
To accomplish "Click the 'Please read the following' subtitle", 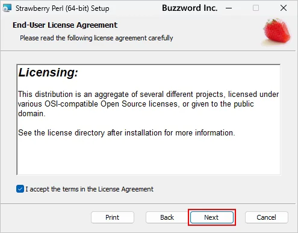I will click(96, 38).
